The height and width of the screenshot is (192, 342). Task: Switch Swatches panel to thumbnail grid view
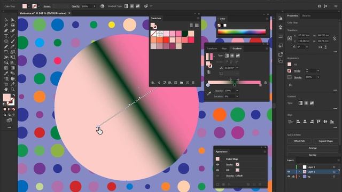(x=197, y=25)
